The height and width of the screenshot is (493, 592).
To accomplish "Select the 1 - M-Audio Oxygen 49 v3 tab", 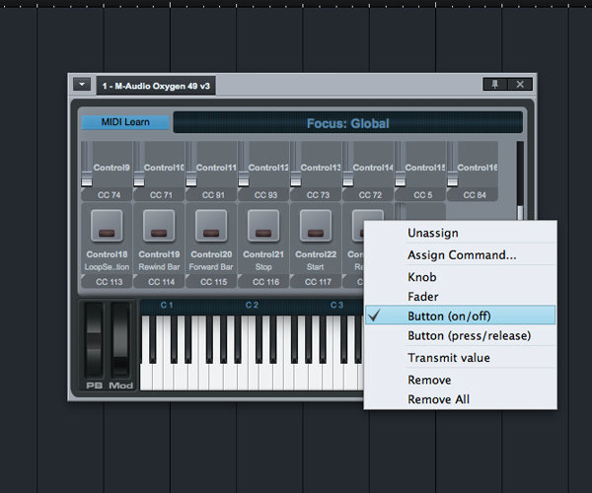I will coord(156,86).
